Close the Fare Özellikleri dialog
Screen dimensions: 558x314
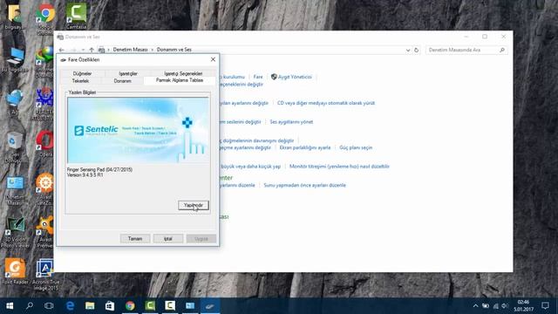[x=213, y=59]
